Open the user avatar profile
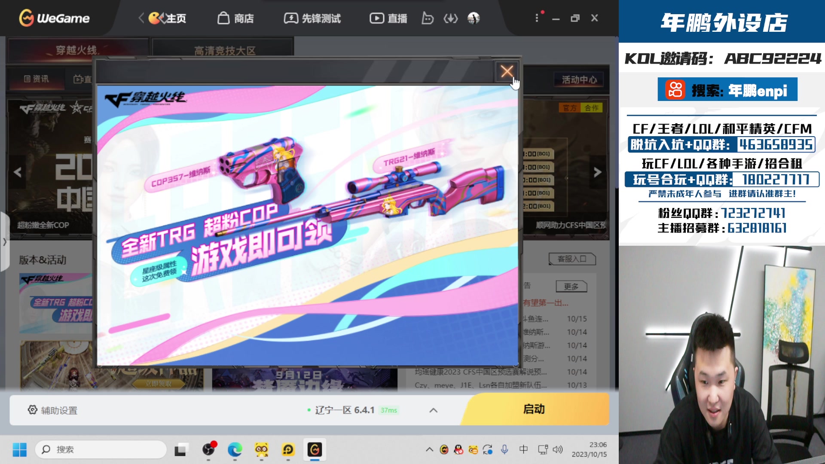The image size is (825, 464). 474,18
